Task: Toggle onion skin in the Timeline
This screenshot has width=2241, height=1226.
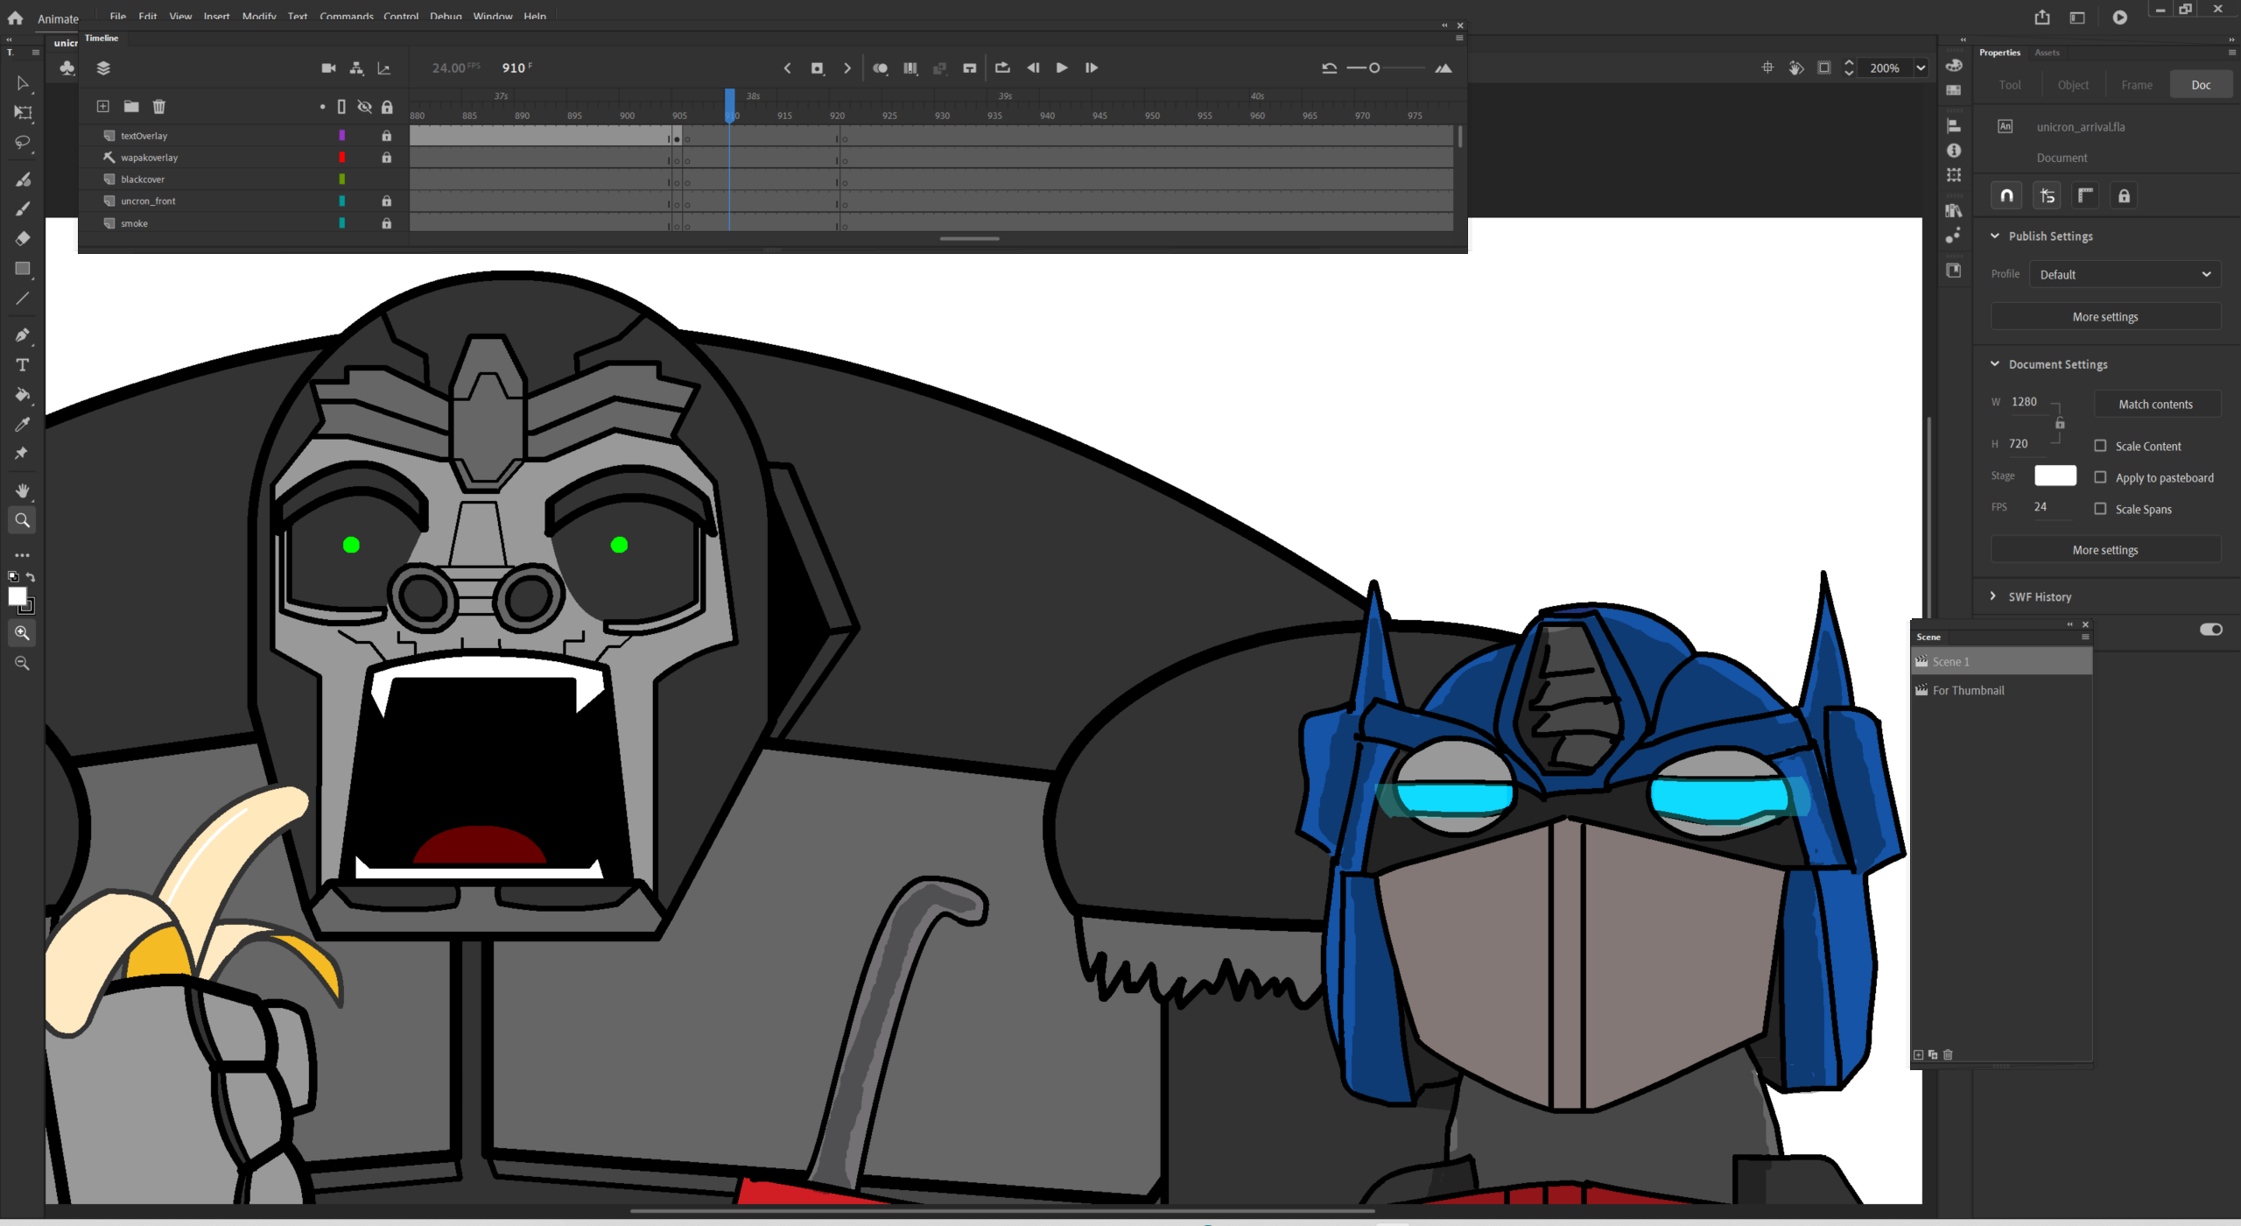Action: 881,68
